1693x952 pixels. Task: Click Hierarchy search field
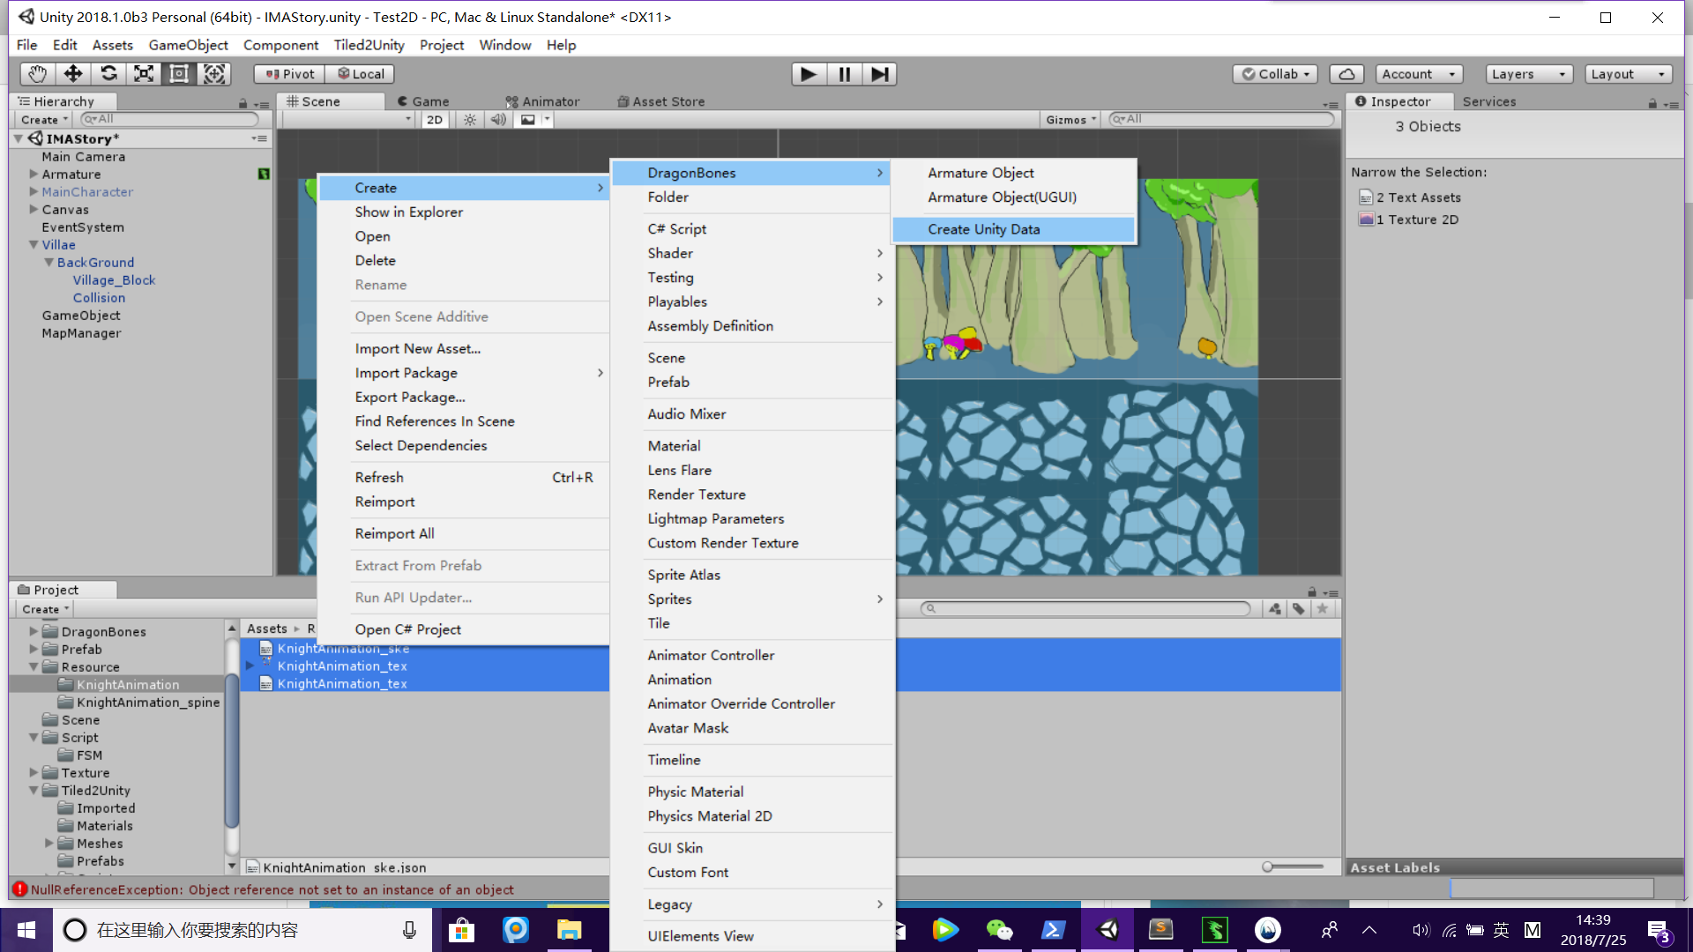tap(169, 119)
